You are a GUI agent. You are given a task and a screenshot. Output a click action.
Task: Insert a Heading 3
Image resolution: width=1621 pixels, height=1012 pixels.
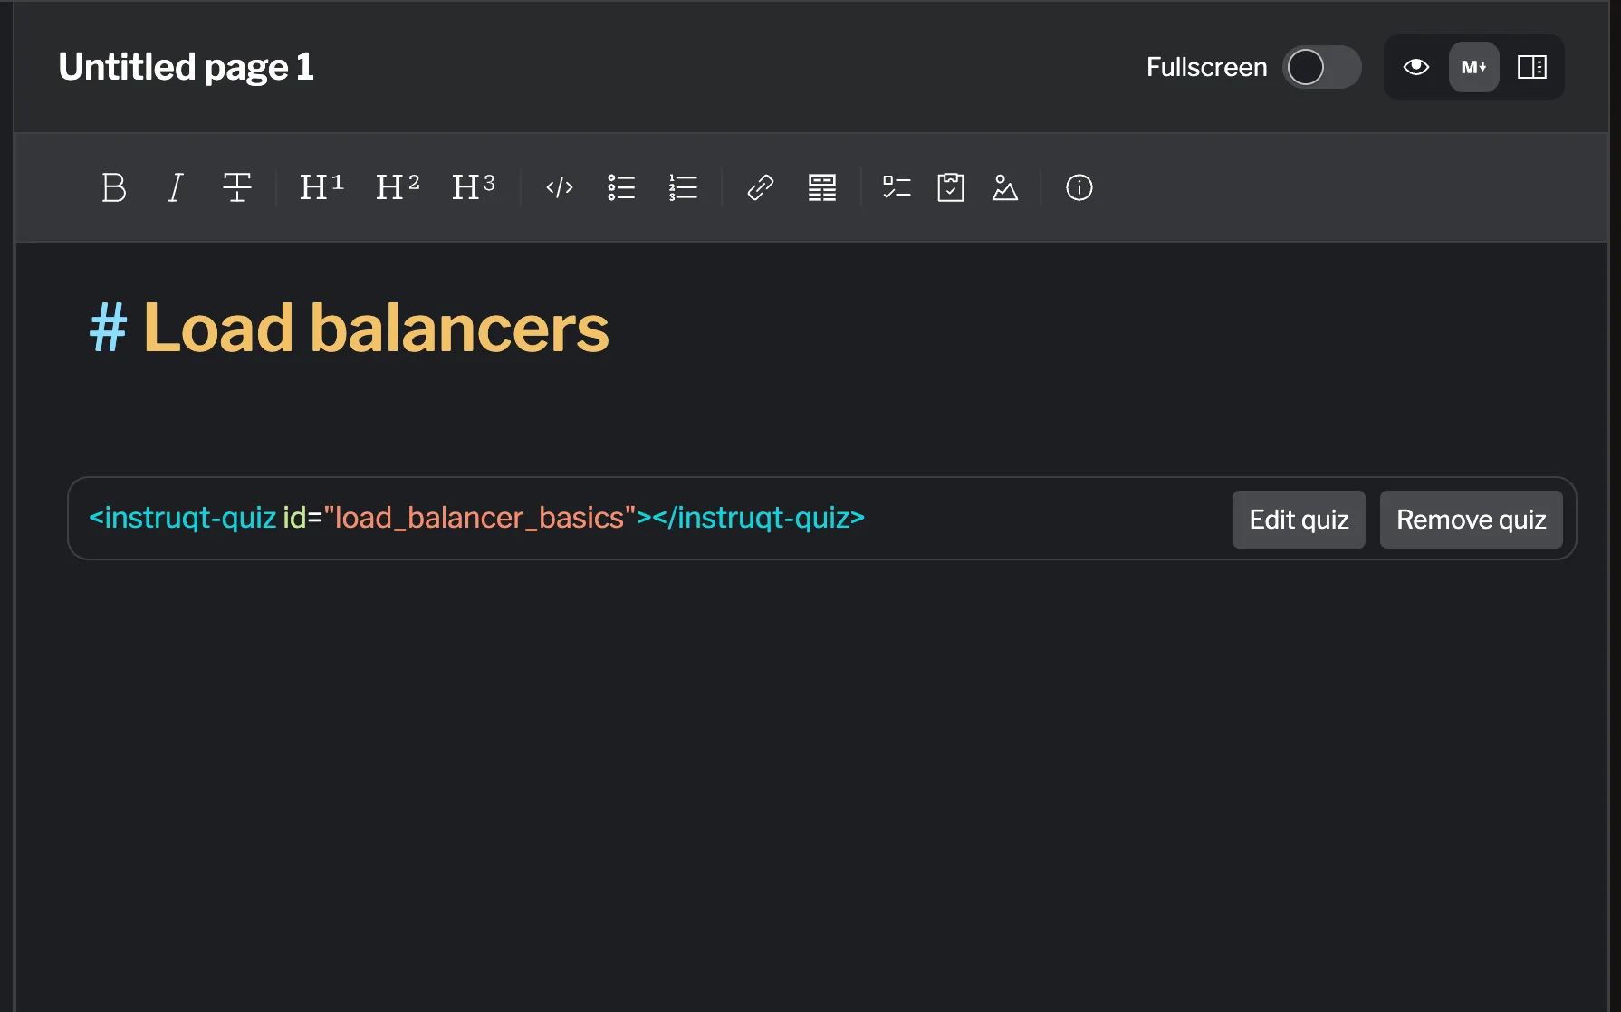click(x=473, y=187)
